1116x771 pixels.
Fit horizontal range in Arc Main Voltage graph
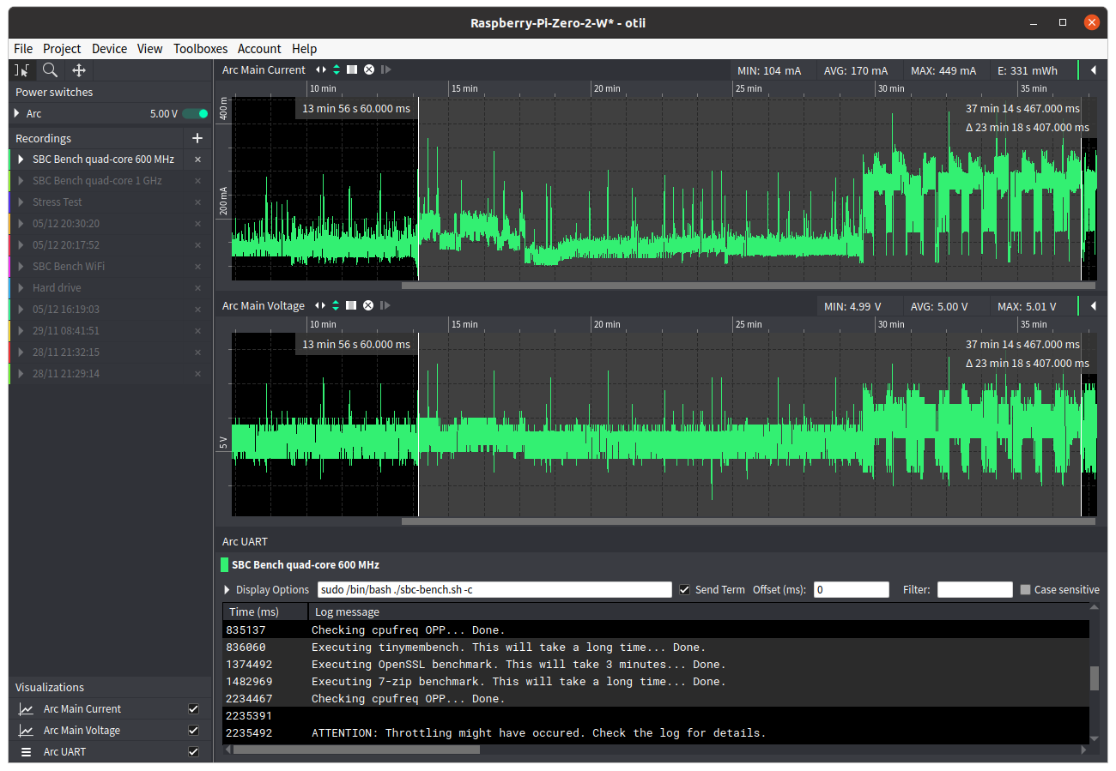[x=321, y=306]
